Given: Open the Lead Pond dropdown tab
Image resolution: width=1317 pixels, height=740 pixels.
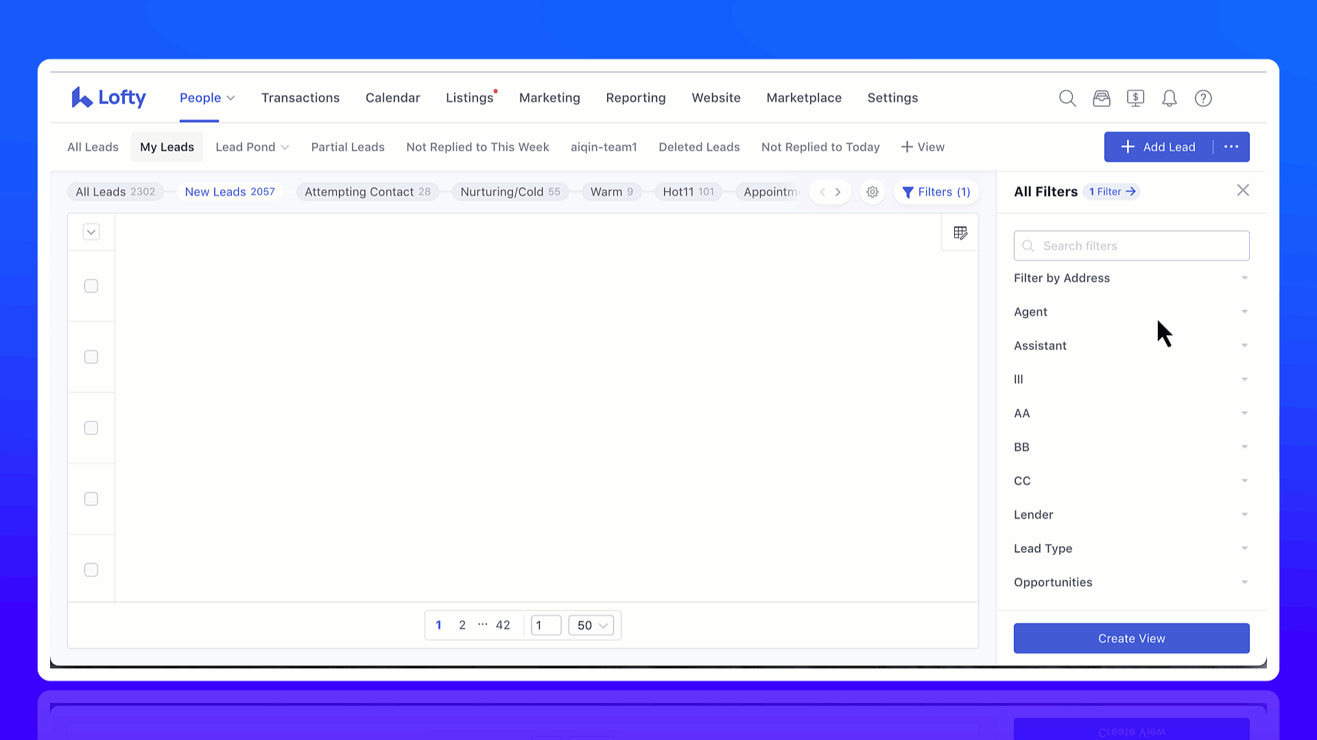Looking at the screenshot, I should 252,147.
